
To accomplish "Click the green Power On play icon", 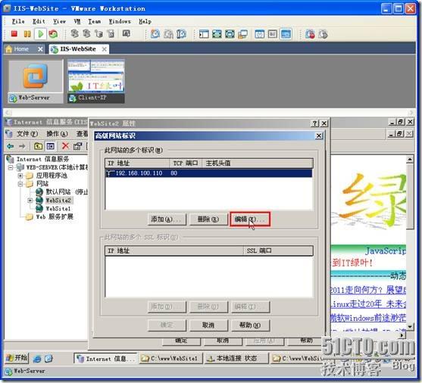I will [x=41, y=34].
